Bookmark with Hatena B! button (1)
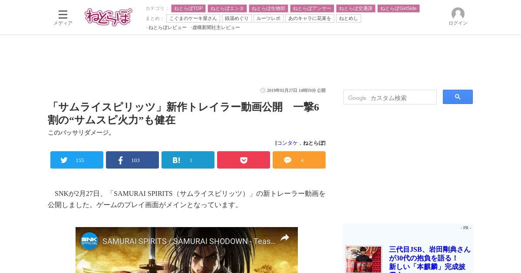Screen dimensions: 521x273 click(x=188, y=160)
